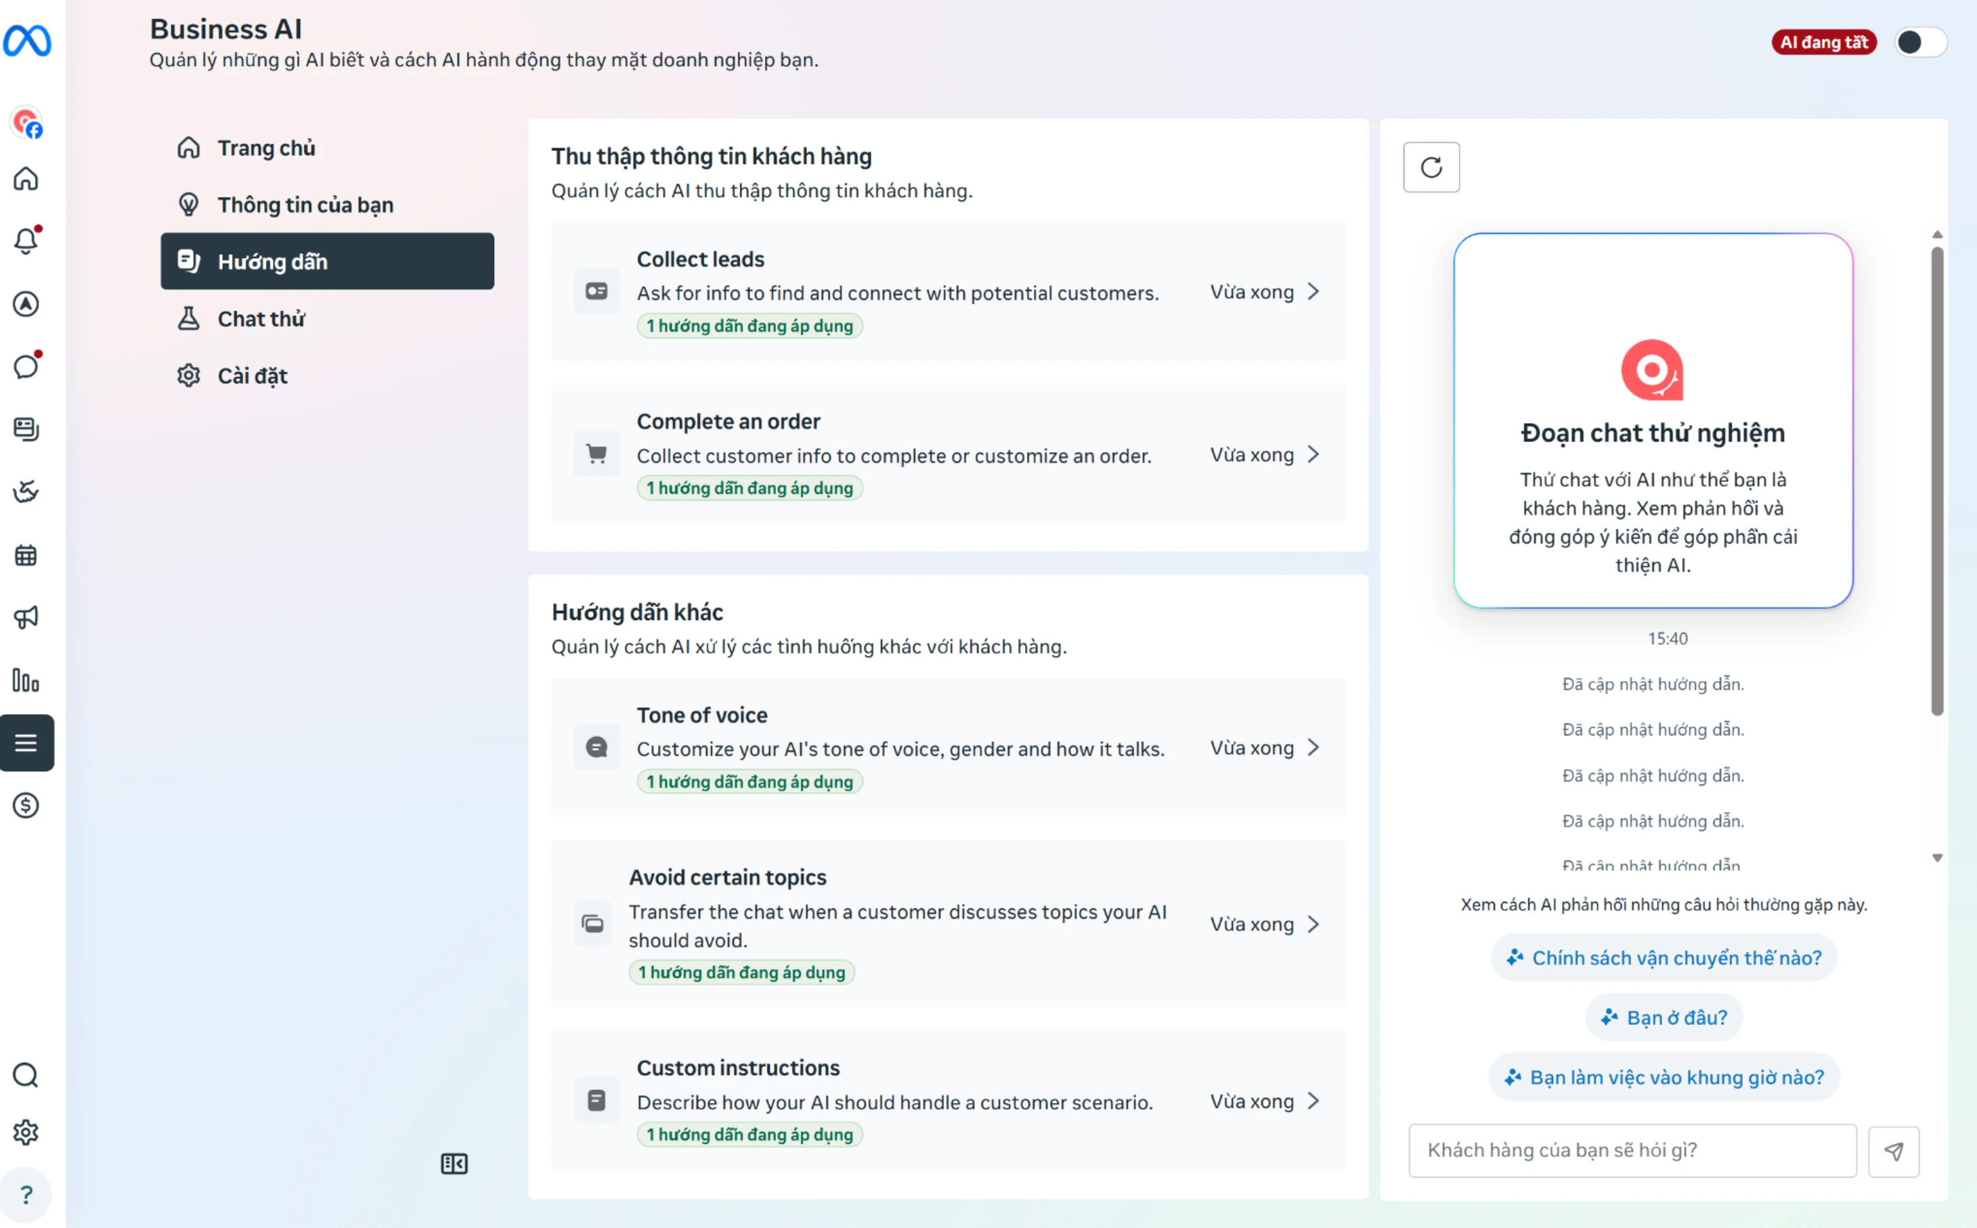Open the Ads Manager compass icon

(x=26, y=304)
